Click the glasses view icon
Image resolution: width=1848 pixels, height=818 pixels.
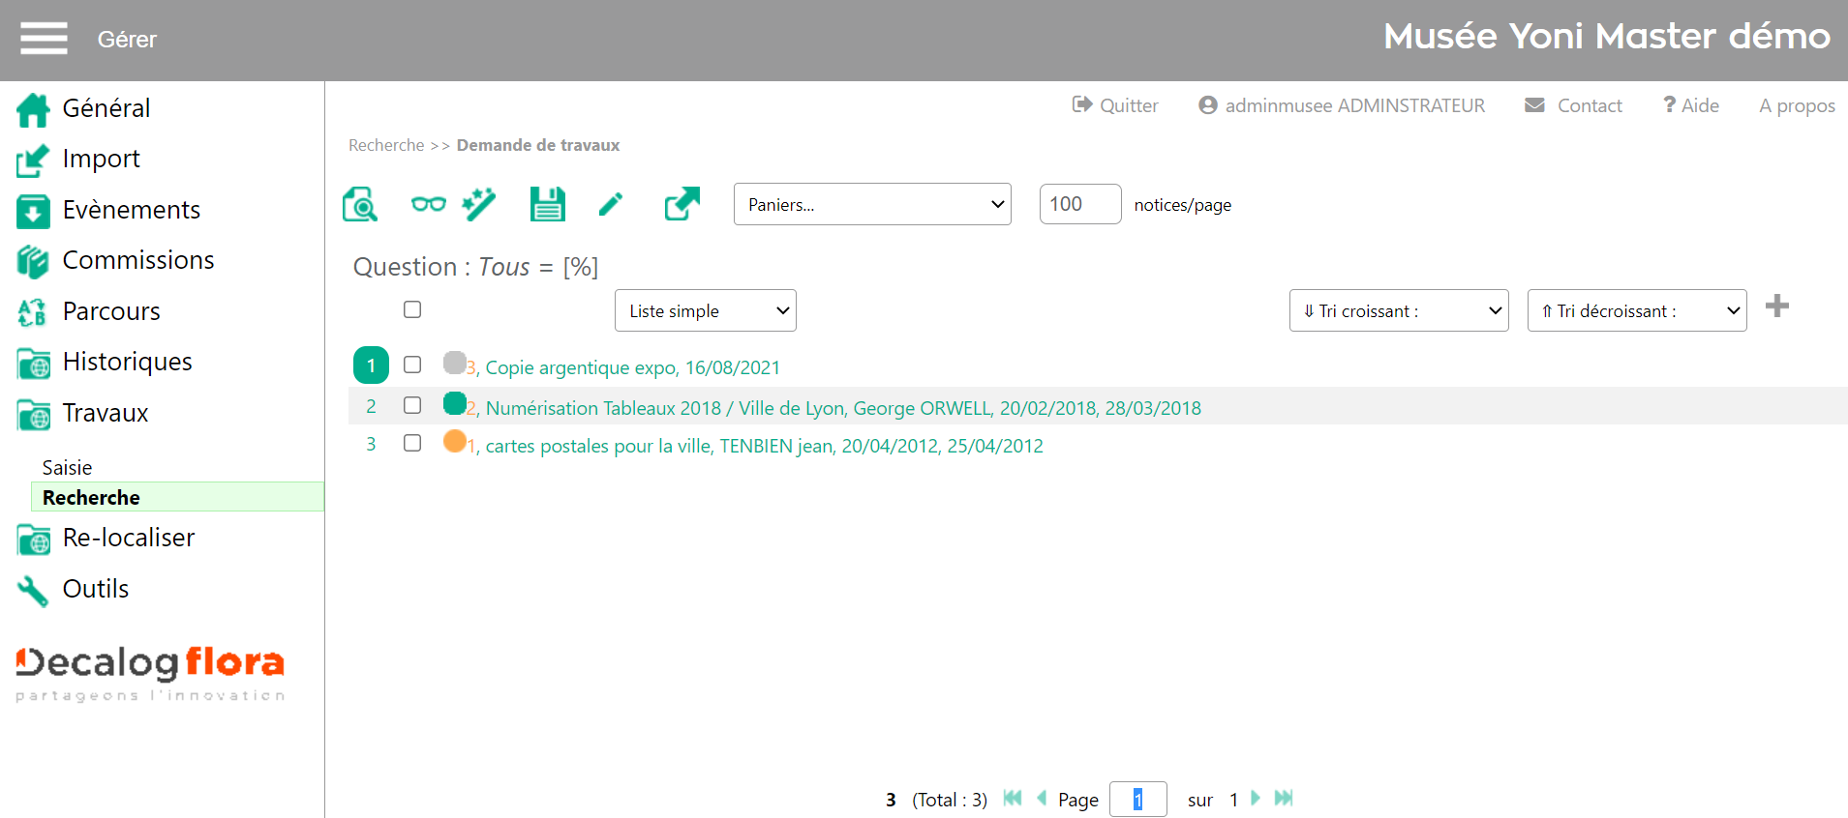click(428, 204)
